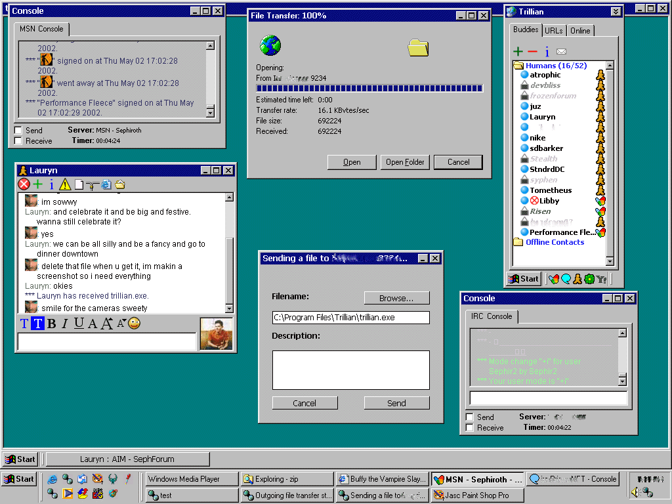This screenshot has height=504, width=672.
Task: Decrease font size with the A down-arrow icon
Action: pos(121,323)
